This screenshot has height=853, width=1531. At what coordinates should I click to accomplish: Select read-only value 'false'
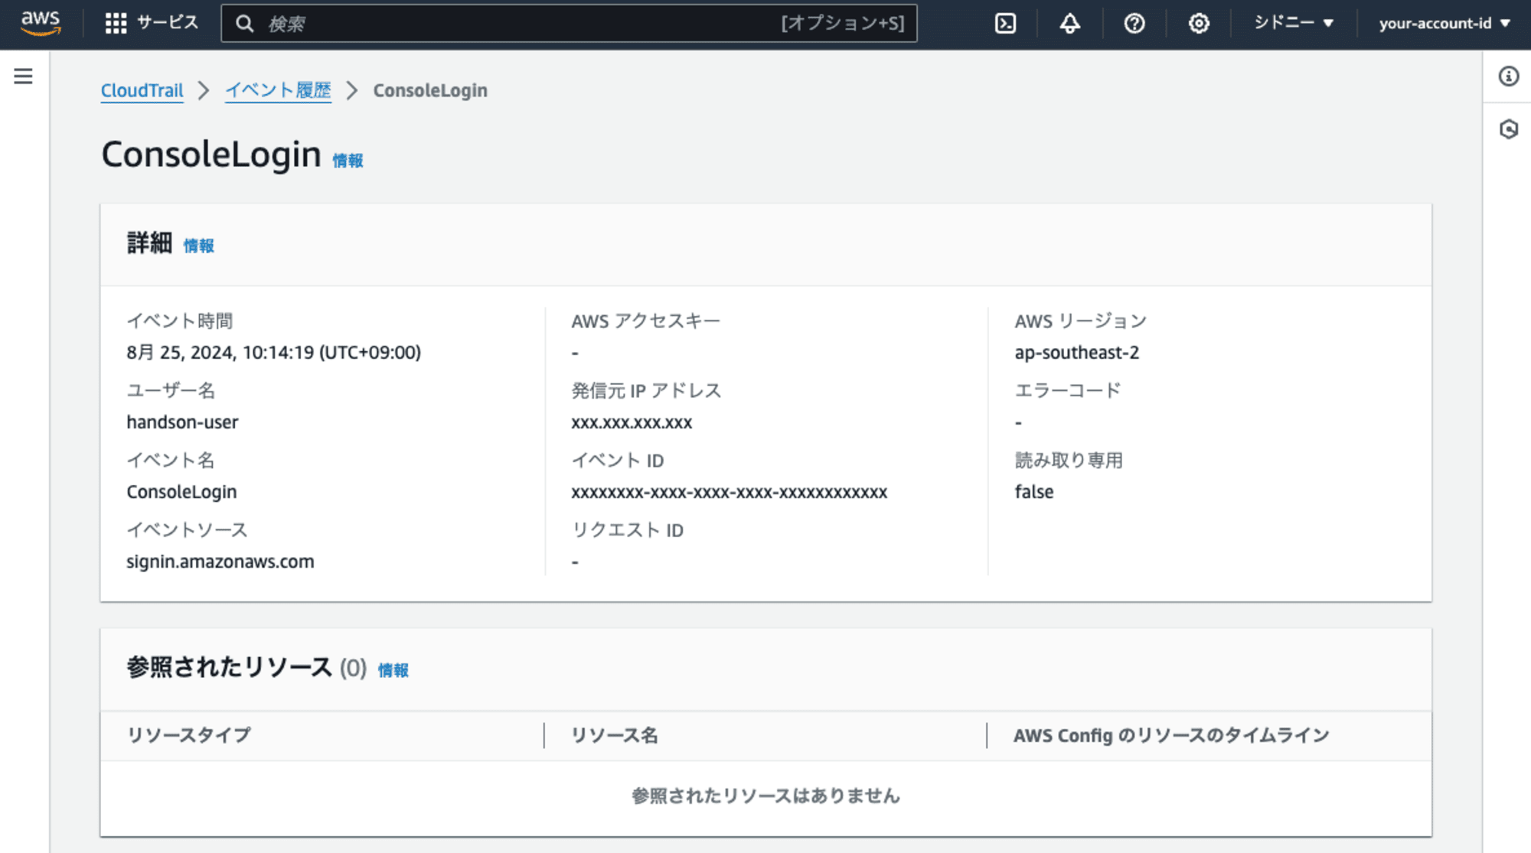1034,492
